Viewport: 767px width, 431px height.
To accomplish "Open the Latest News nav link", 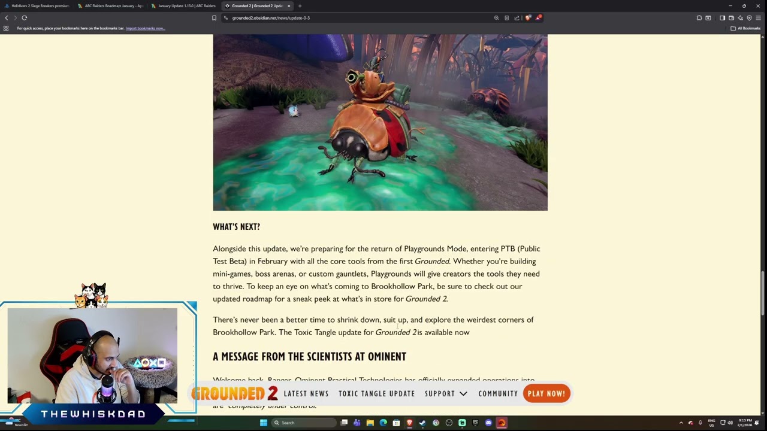I will click(306, 394).
